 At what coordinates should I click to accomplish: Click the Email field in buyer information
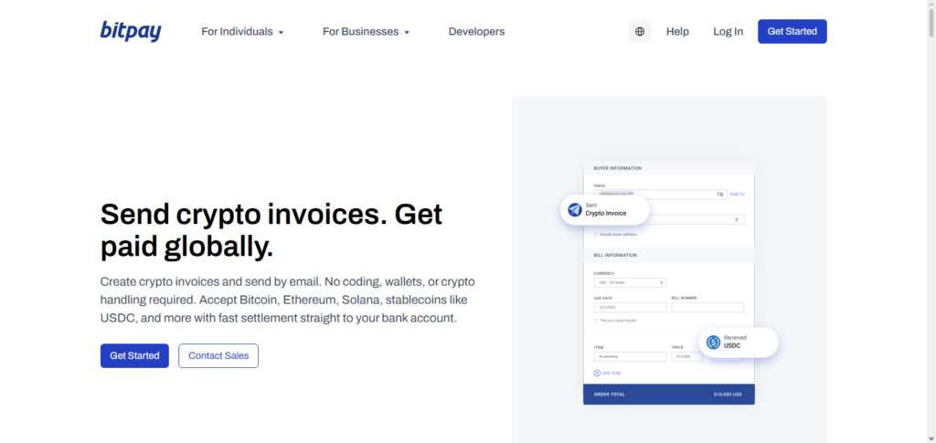660,195
